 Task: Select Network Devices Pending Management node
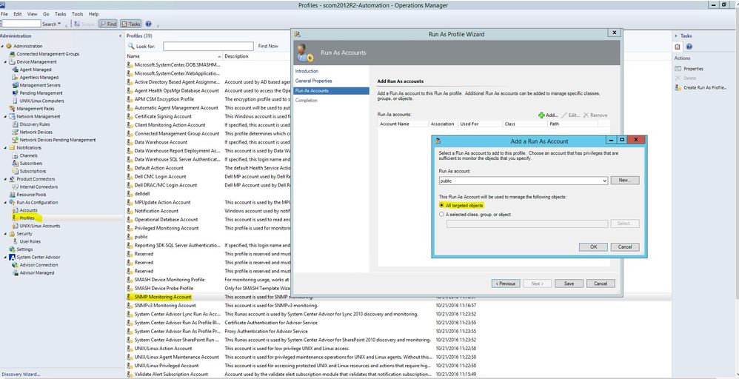pyautogui.click(x=58, y=140)
